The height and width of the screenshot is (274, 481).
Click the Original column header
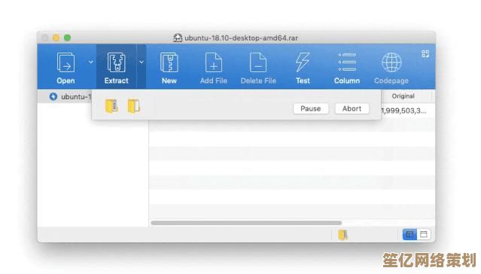tap(403, 96)
